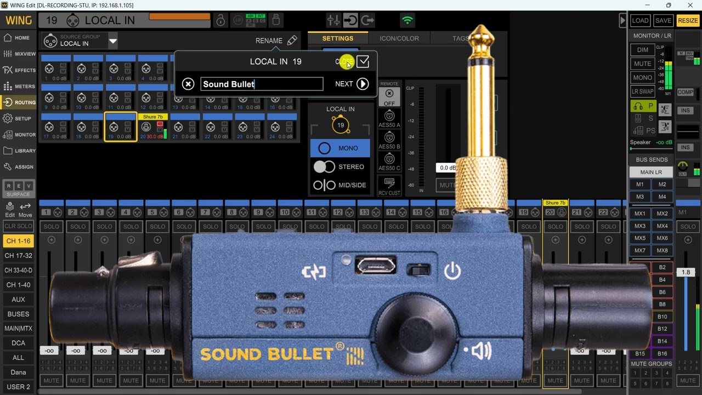This screenshot has height=395, width=702.
Task: Click the CLR SOLO button
Action: (x=18, y=227)
